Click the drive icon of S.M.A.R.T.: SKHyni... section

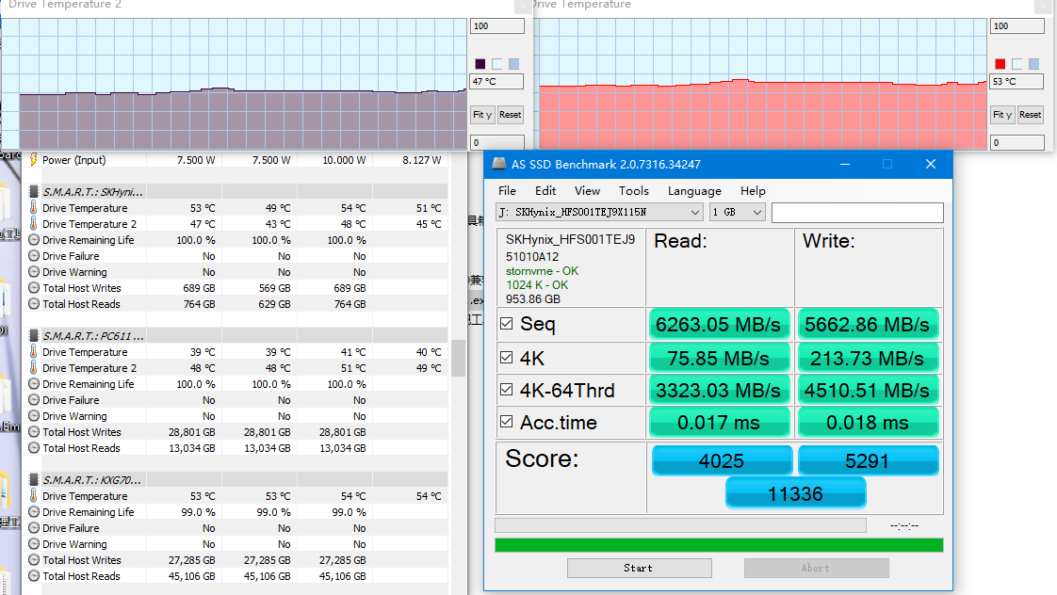[34, 191]
